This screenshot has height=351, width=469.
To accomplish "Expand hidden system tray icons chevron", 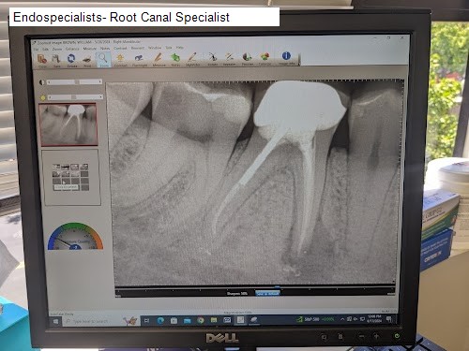I will (x=342, y=319).
